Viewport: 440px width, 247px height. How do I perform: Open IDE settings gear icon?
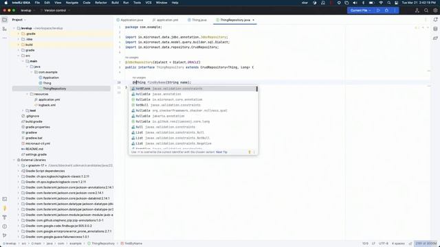(x=435, y=10)
